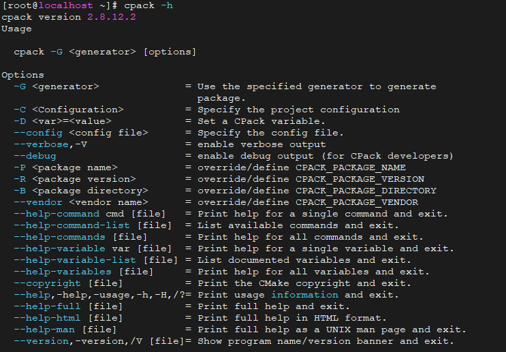Click the -R <package version> option
The height and width of the screenshot is (352, 506).
point(74,179)
